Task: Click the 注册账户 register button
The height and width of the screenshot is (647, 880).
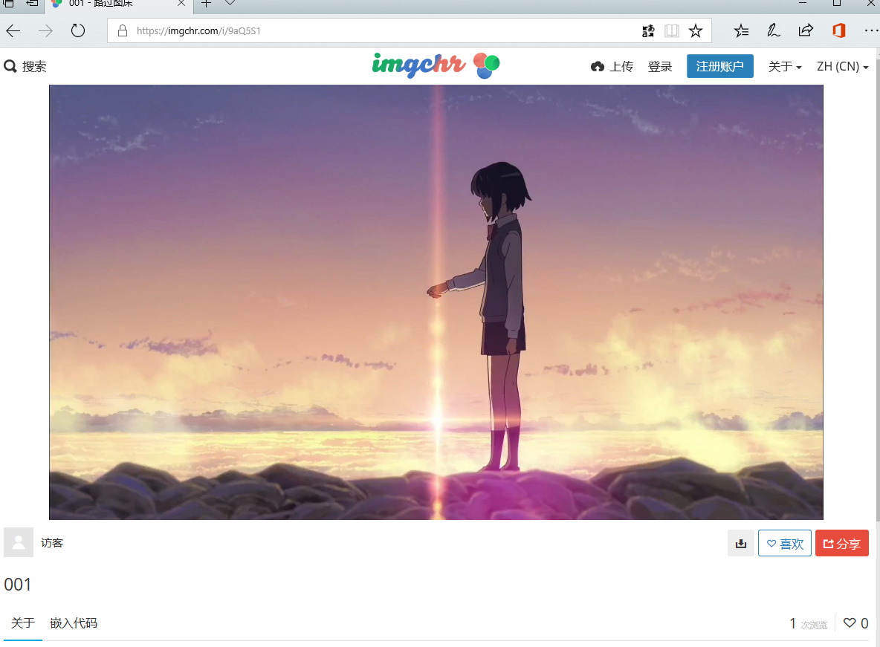Action: pos(720,66)
